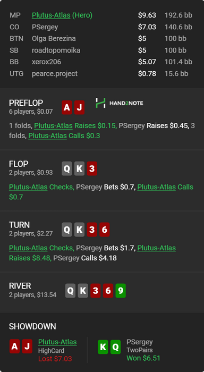Click the red 3 card on the flop
This screenshot has width=204, height=372.
tap(92, 168)
